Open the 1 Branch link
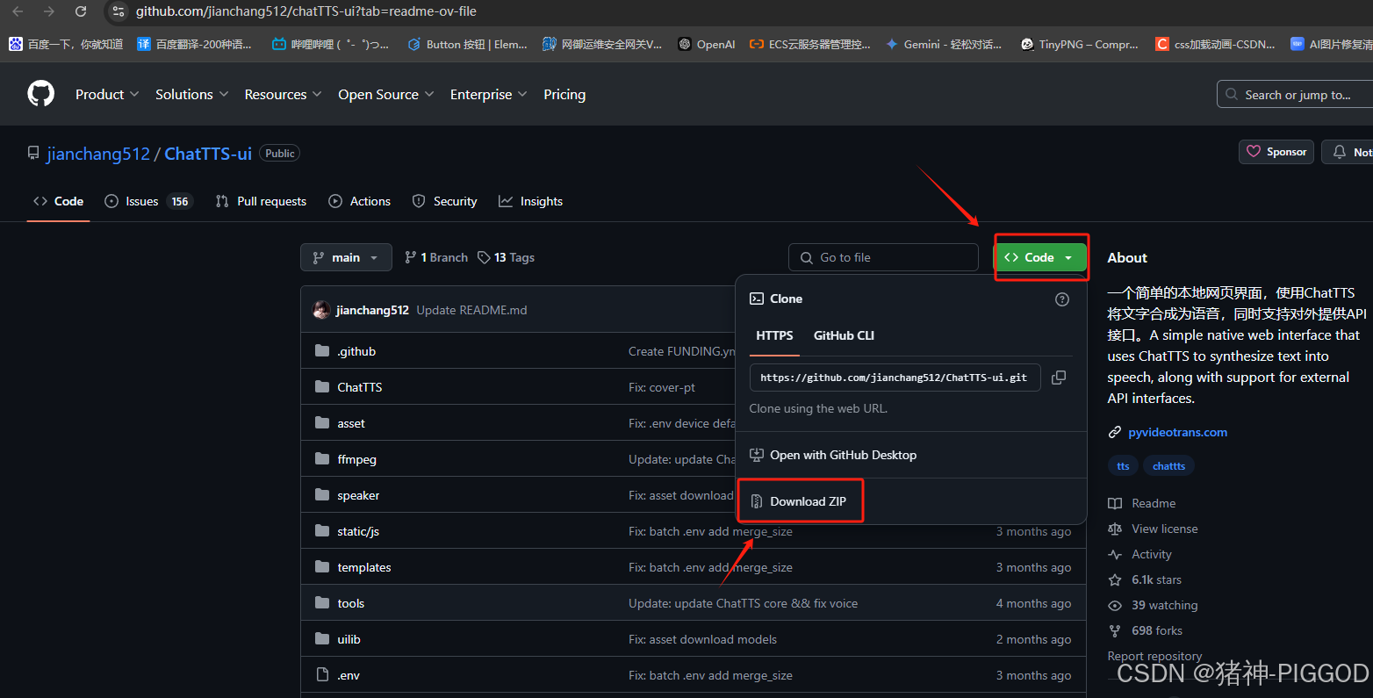Image resolution: width=1373 pixels, height=698 pixels. pyautogui.click(x=435, y=257)
